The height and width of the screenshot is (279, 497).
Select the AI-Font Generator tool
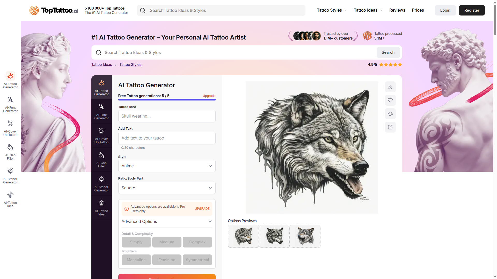coord(101,111)
